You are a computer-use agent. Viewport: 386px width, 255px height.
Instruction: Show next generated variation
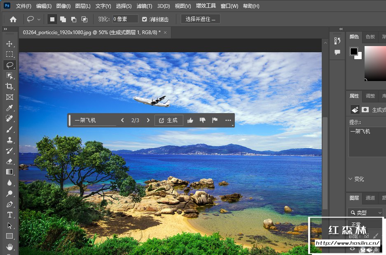click(148, 120)
